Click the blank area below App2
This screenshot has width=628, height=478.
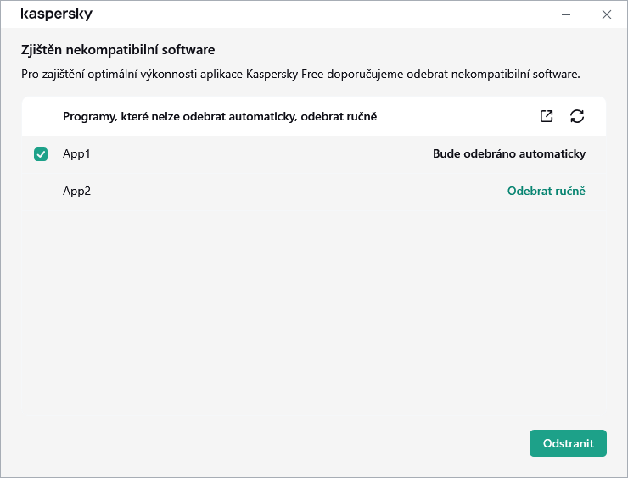pos(314,314)
